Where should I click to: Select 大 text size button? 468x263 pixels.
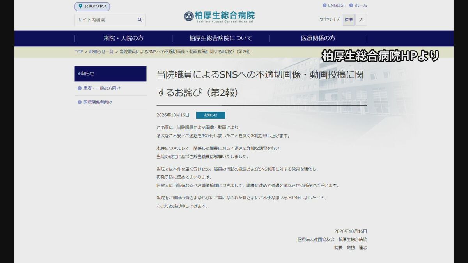pyautogui.click(x=361, y=20)
